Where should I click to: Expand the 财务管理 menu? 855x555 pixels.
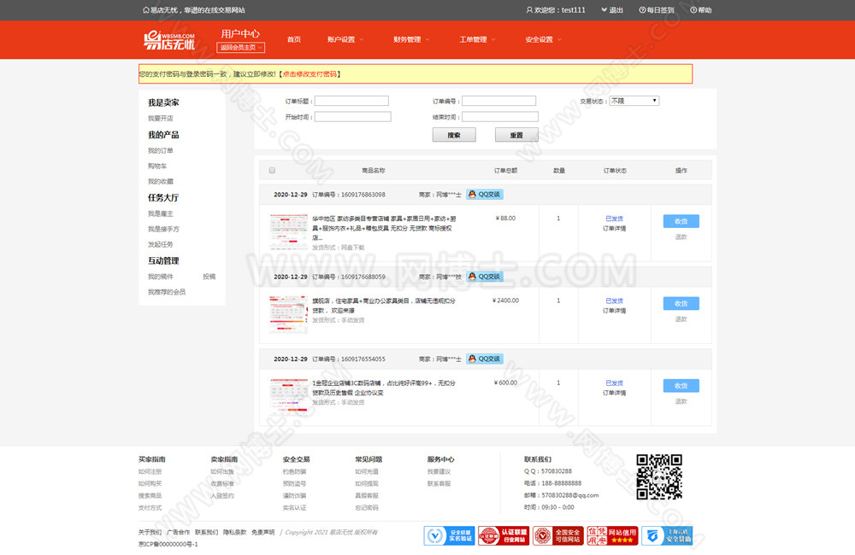coord(410,39)
